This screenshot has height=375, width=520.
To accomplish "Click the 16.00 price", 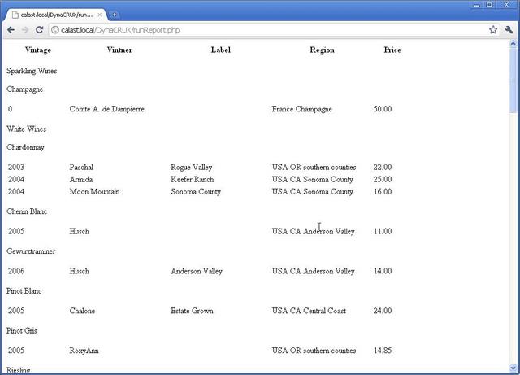I will pyautogui.click(x=383, y=192).
